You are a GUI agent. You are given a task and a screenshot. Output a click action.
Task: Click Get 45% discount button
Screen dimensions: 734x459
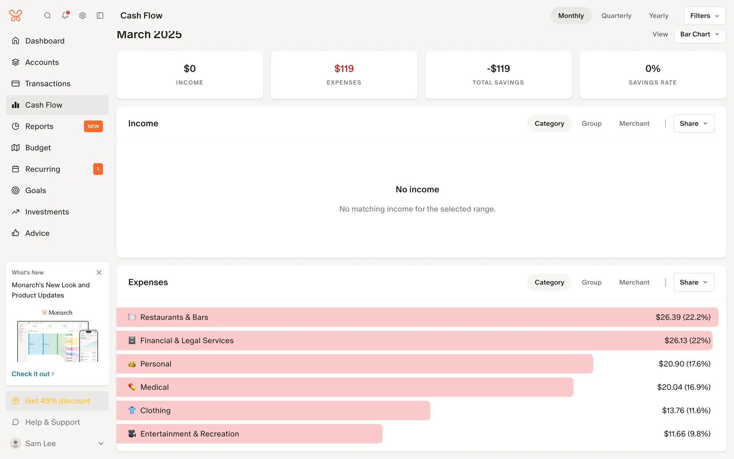click(x=57, y=401)
